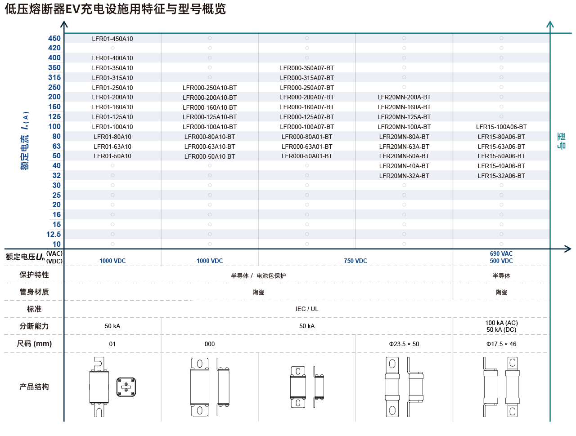Click the 管身材质 row header

pos(34,292)
